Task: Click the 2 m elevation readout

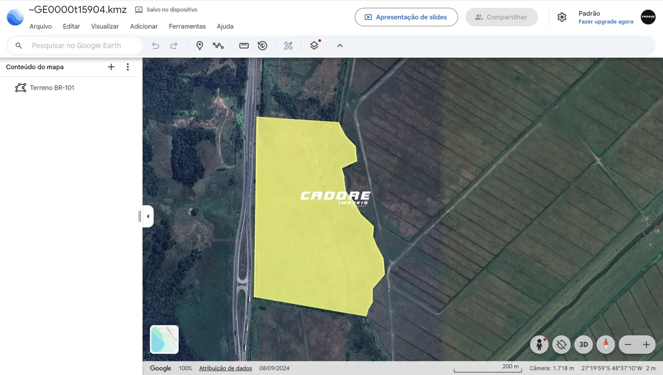Action: 651,368
